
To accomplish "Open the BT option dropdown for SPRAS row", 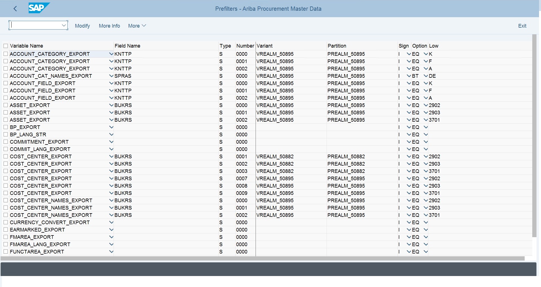I will coord(426,76).
